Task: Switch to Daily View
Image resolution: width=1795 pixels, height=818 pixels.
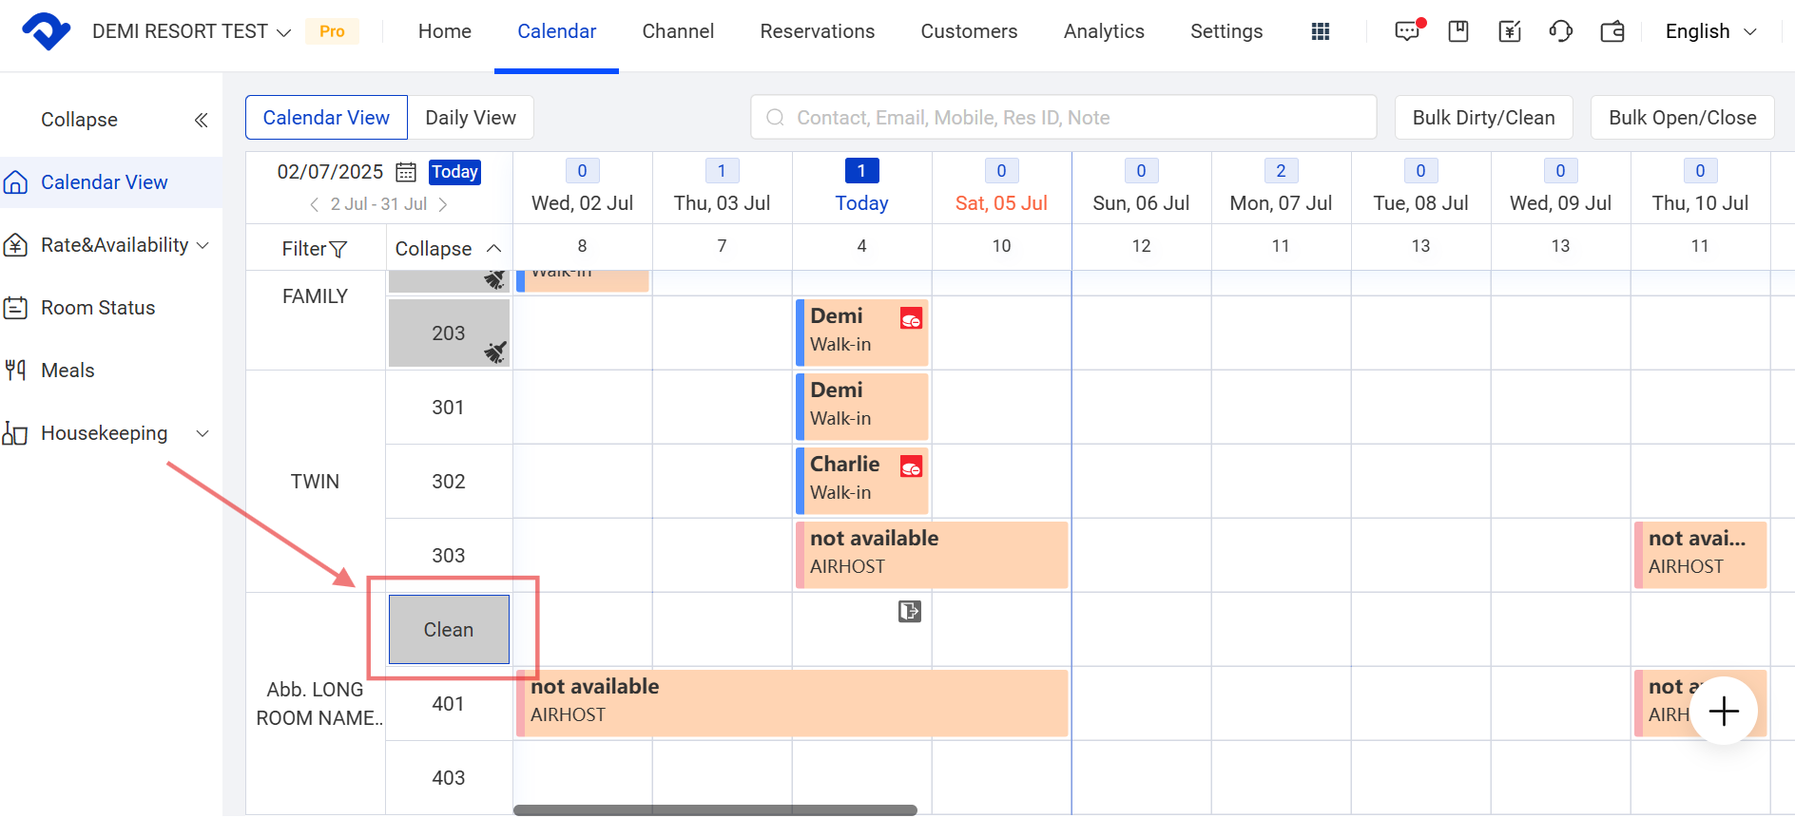Action: [x=471, y=118]
